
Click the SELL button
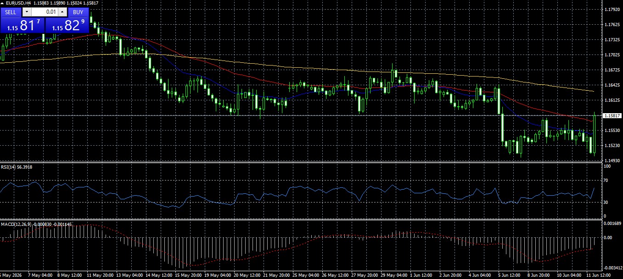(11, 12)
